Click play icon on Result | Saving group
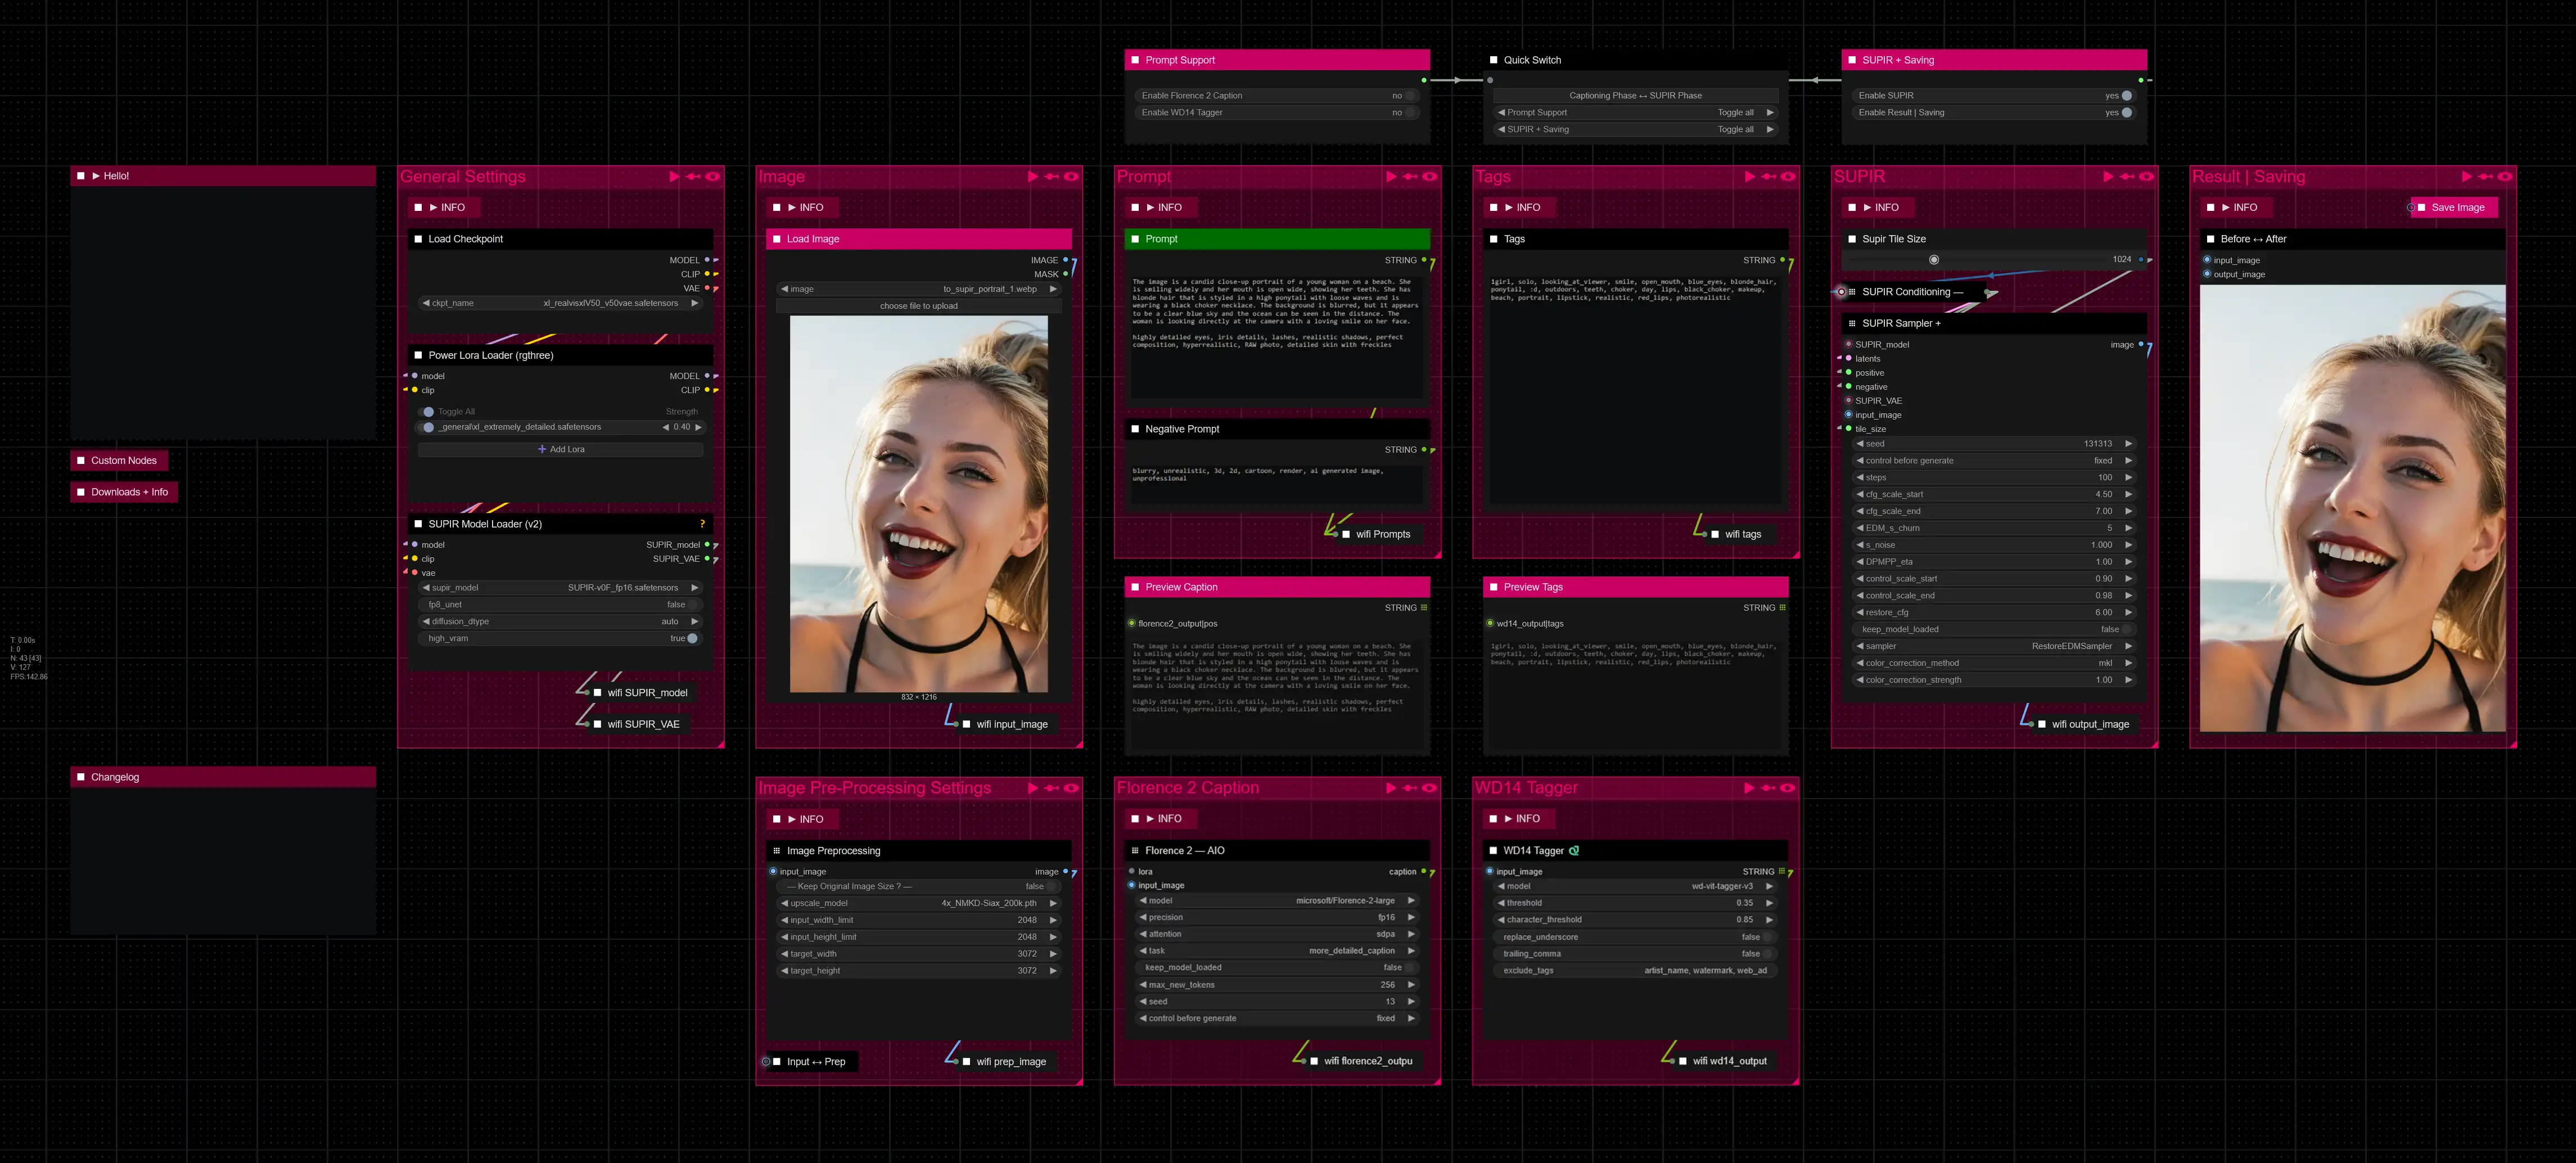The height and width of the screenshot is (1163, 2576). pos(2466,177)
